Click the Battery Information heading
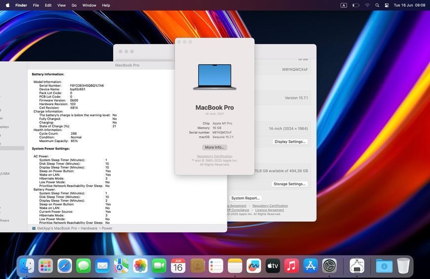430x279 pixels. click(48, 74)
